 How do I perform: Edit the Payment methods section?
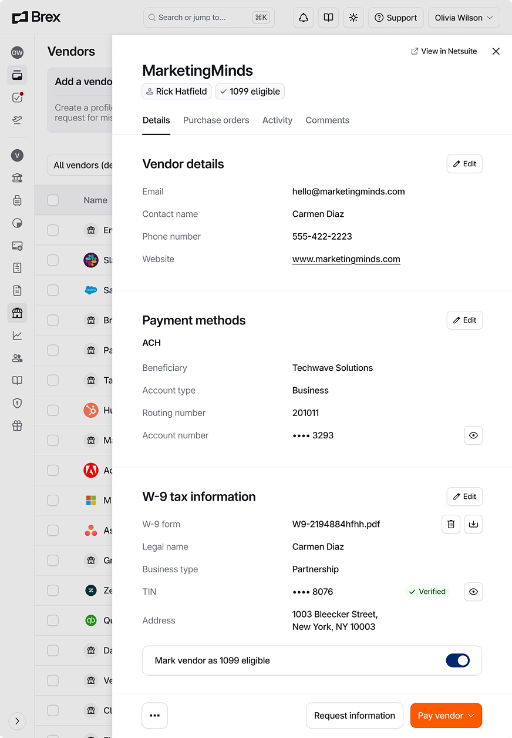coord(464,320)
